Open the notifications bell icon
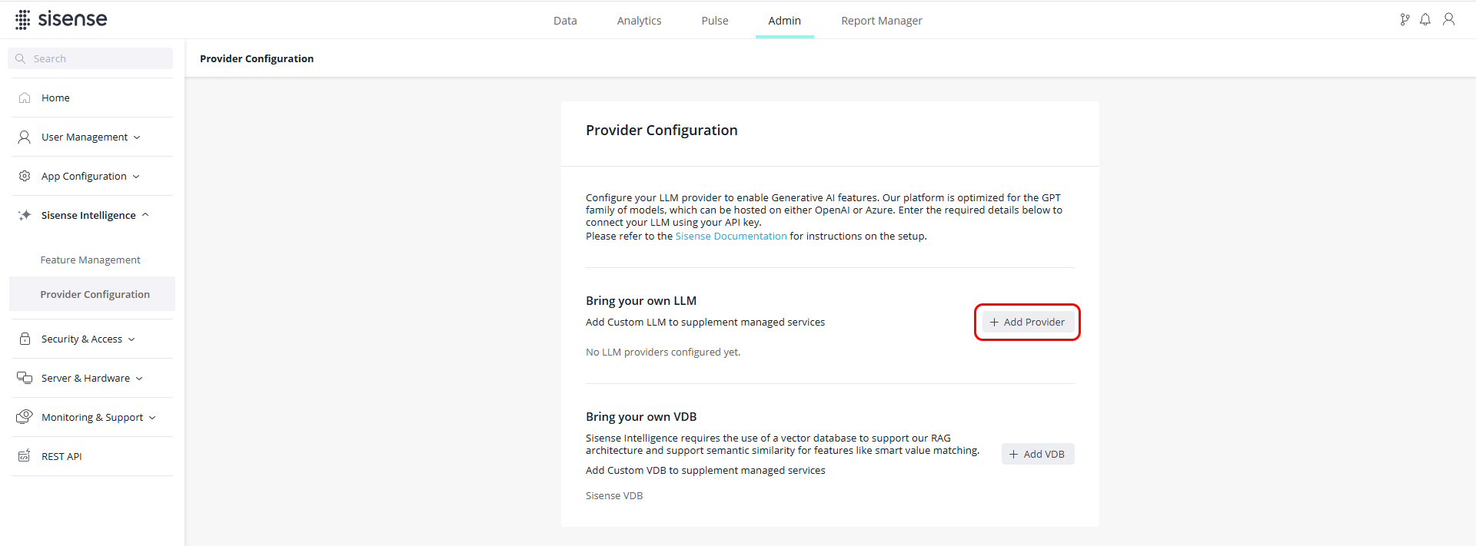The width and height of the screenshot is (1476, 546). pos(1425,20)
